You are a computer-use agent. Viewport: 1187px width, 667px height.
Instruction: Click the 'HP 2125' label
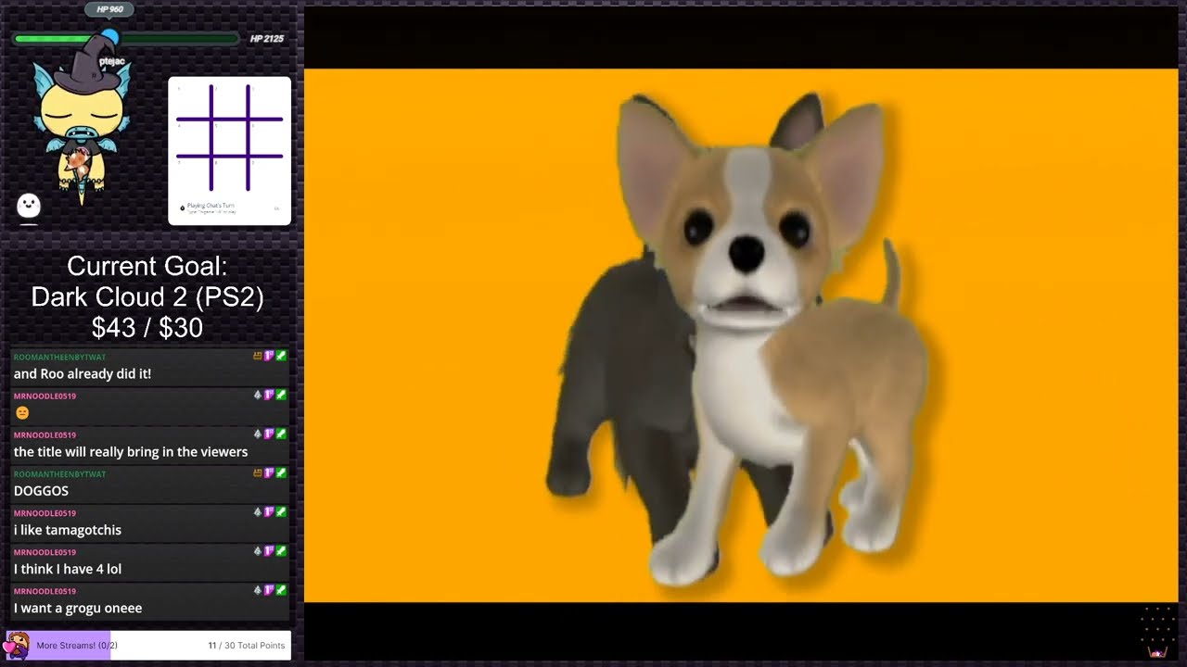(266, 39)
